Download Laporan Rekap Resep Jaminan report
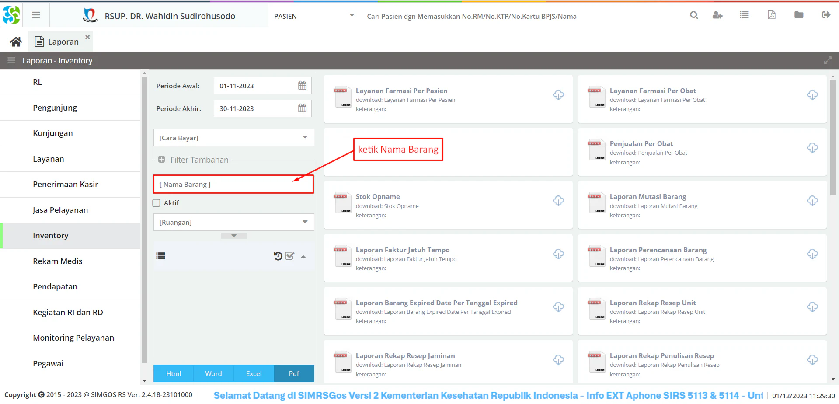Image resolution: width=839 pixels, height=404 pixels. (x=558, y=360)
